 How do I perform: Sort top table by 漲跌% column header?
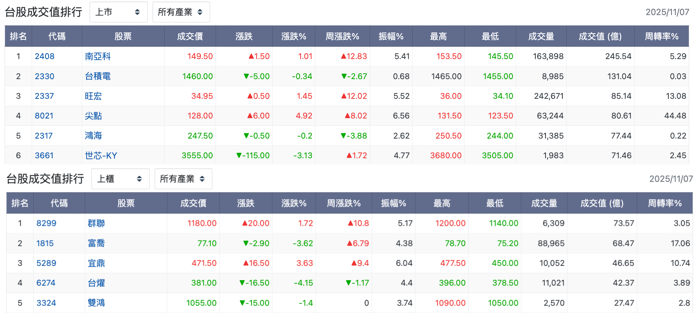click(294, 36)
